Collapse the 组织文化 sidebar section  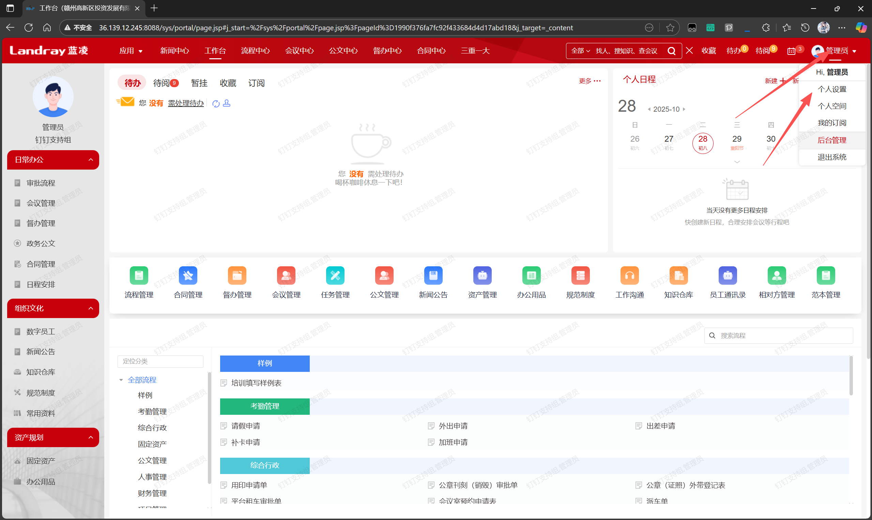tap(91, 308)
